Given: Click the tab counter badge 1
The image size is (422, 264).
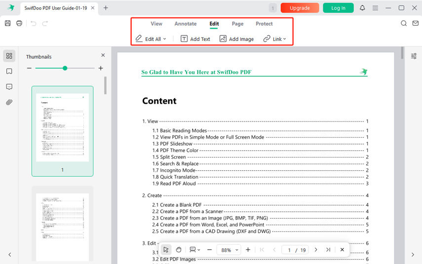Looking at the screenshot, I should pos(272,8).
